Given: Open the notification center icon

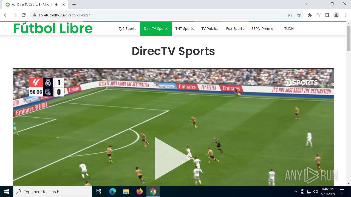Looking at the screenshot, I should click(342, 192).
